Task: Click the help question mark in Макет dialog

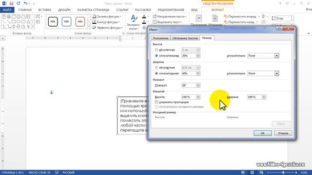Action: (279, 29)
